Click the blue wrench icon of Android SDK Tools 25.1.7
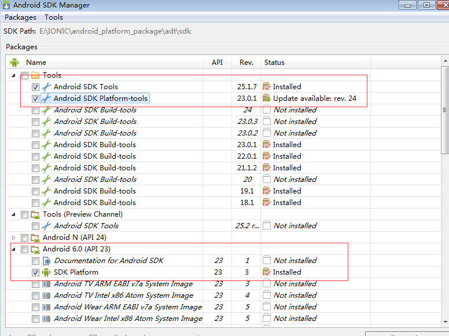This screenshot has width=449, height=336. tap(46, 86)
